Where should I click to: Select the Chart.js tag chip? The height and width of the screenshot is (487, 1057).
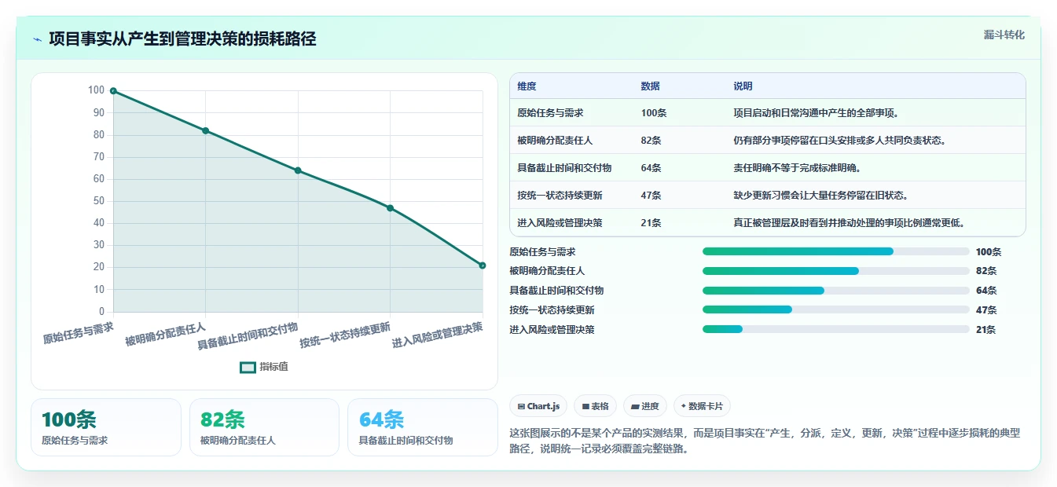coord(538,406)
